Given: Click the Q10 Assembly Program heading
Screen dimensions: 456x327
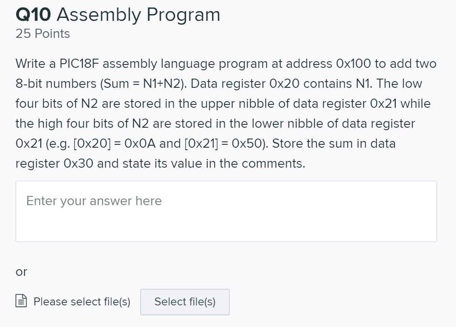Looking at the screenshot, I should click(117, 15).
